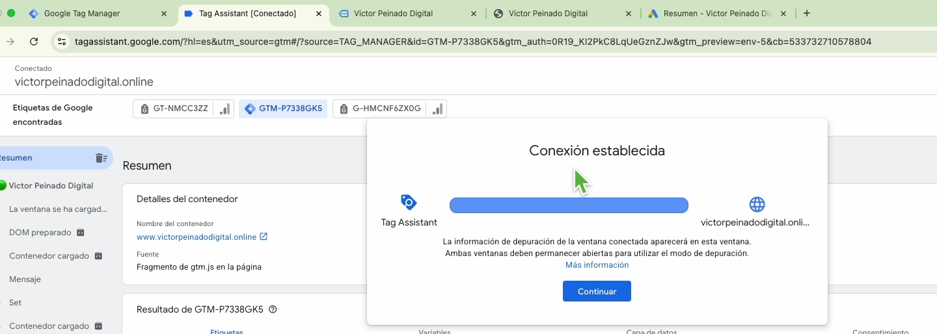Image resolution: width=937 pixels, height=334 pixels.
Task: Close the Google Tag Manager browser tab
Action: pos(164,14)
